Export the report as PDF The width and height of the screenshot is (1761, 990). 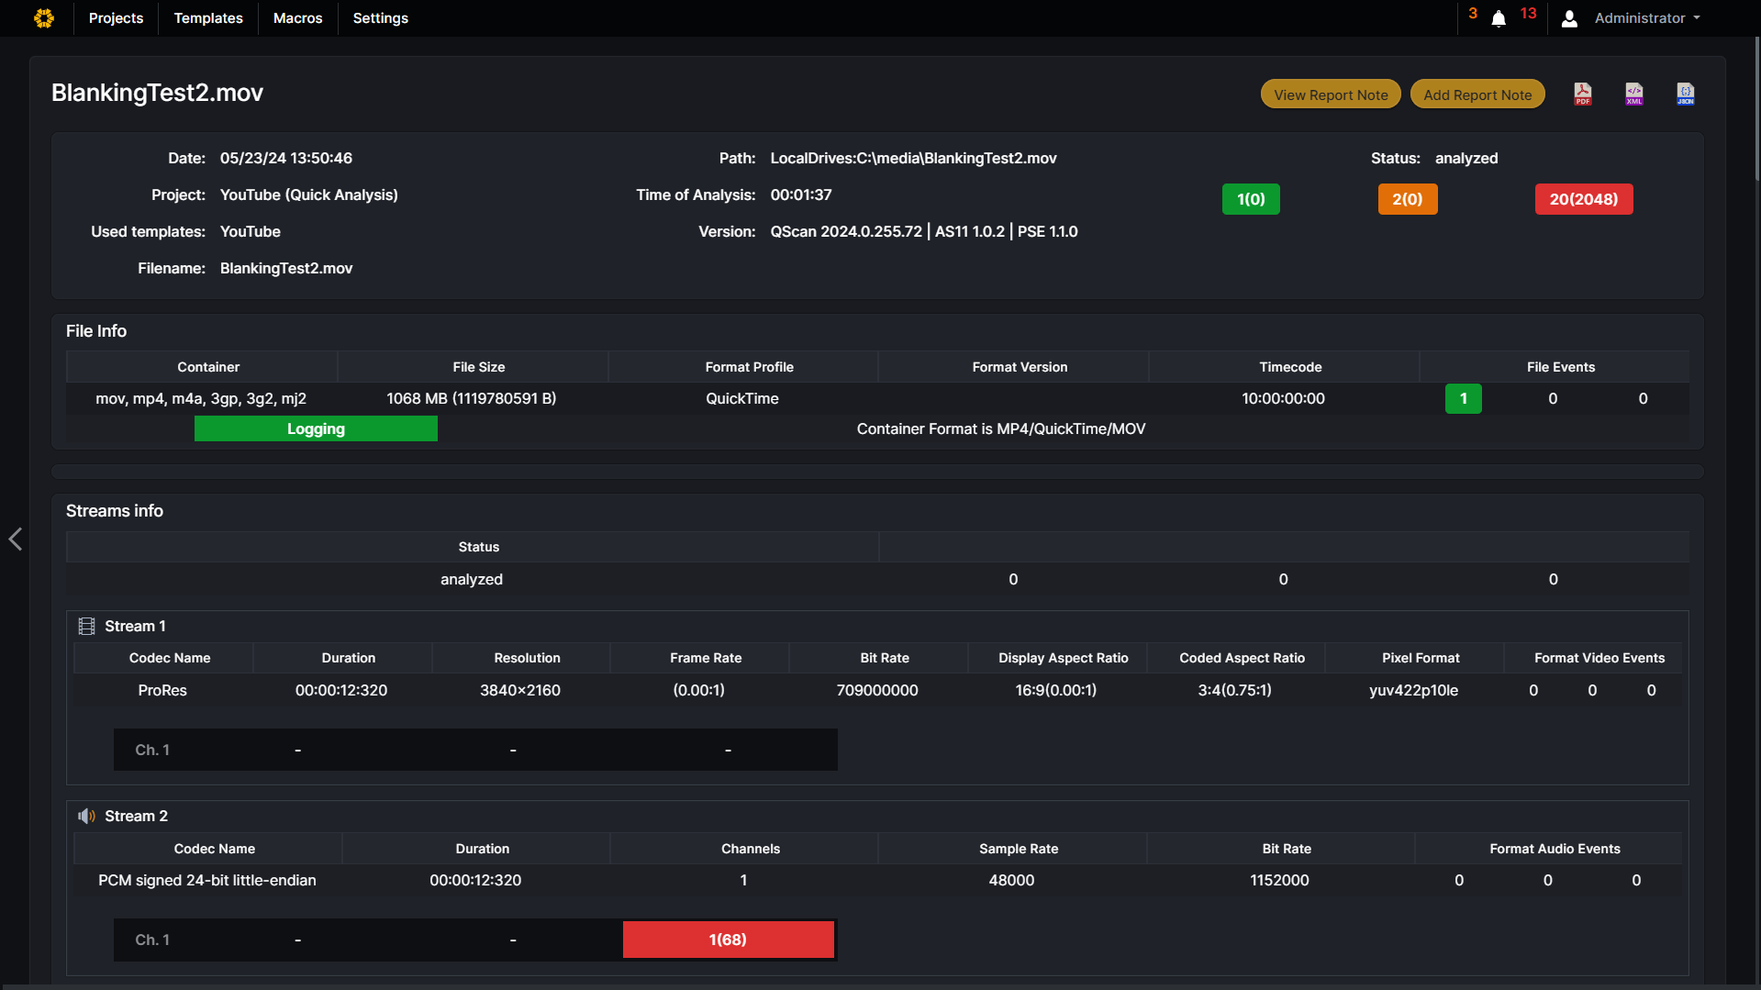(x=1582, y=94)
